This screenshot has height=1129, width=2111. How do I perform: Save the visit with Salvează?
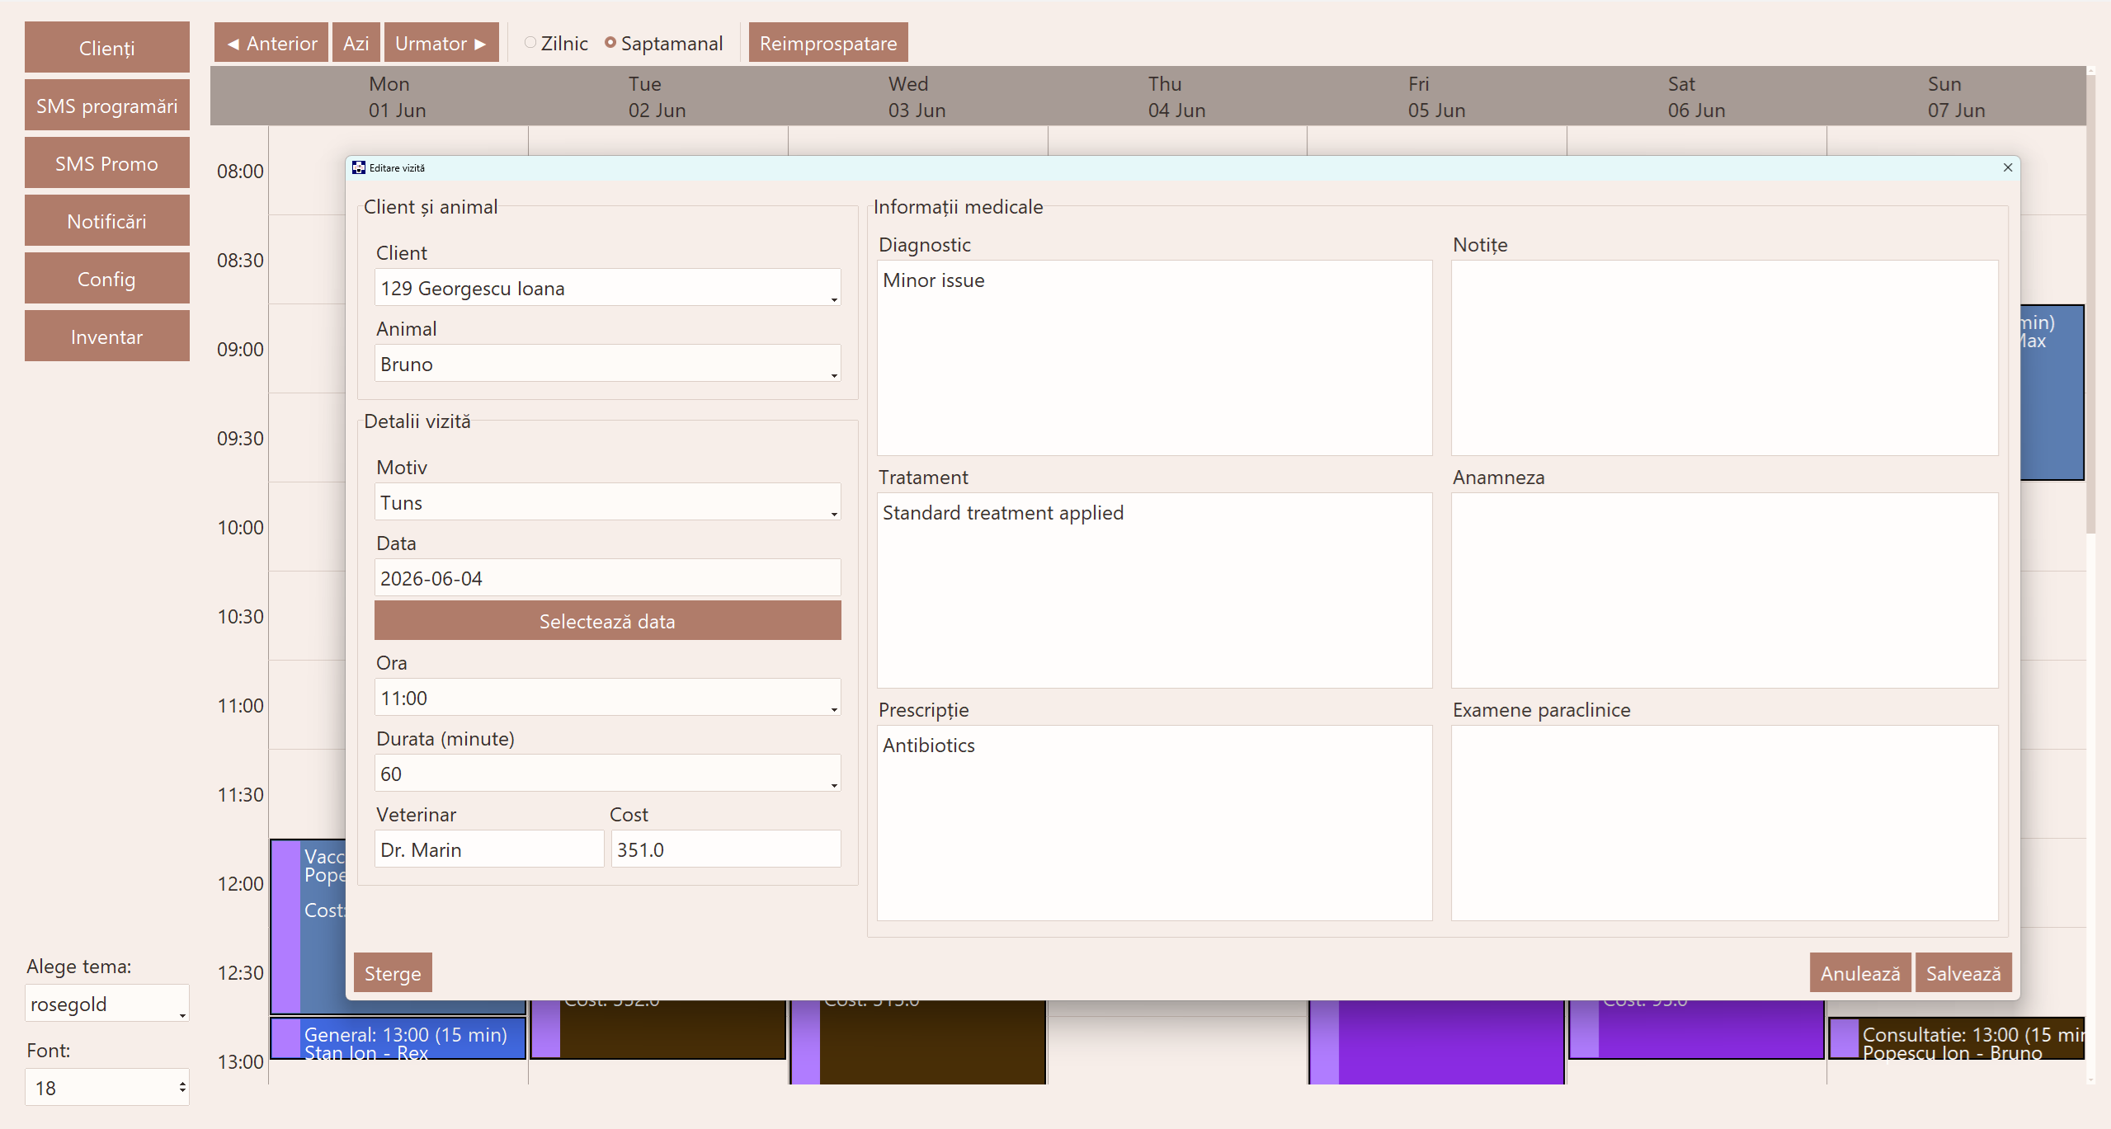pyautogui.click(x=1963, y=973)
